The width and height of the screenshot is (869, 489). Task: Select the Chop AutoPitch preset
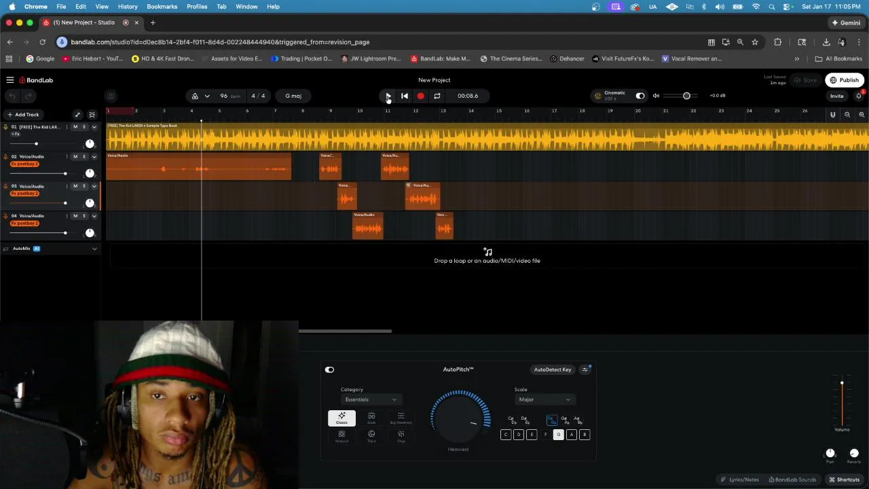pos(401,436)
